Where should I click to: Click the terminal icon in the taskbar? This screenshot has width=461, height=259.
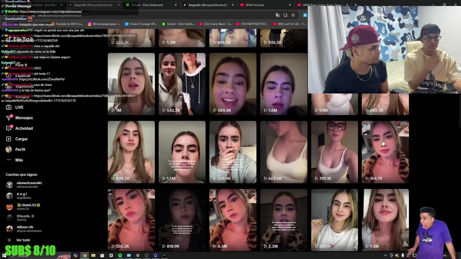pyautogui.click(x=164, y=255)
